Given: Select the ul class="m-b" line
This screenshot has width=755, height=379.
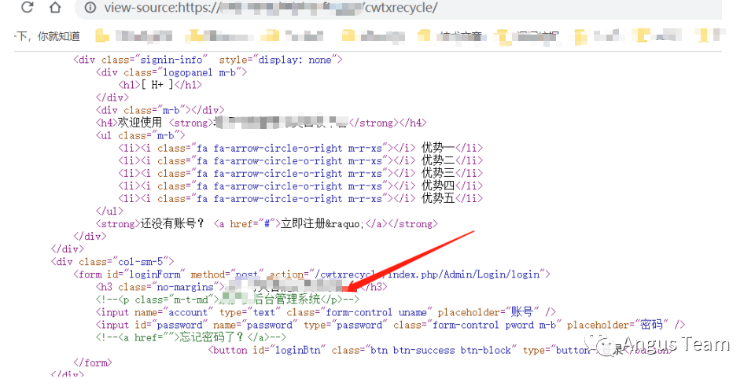Looking at the screenshot, I should (x=140, y=135).
